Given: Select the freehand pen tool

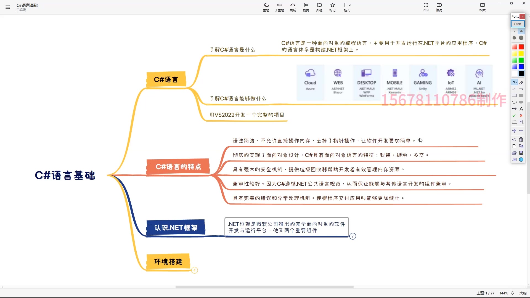Looking at the screenshot, I should point(514,82).
